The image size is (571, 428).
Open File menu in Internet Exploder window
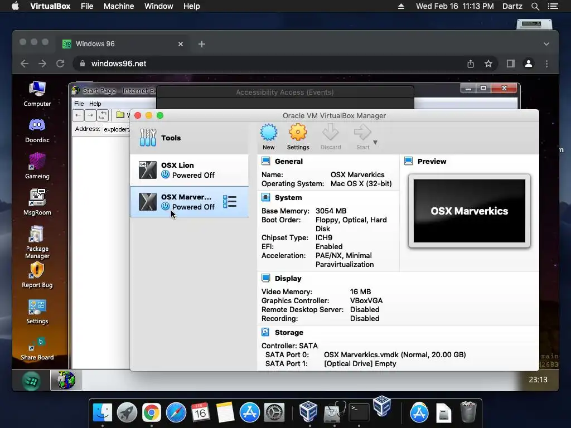(x=79, y=104)
